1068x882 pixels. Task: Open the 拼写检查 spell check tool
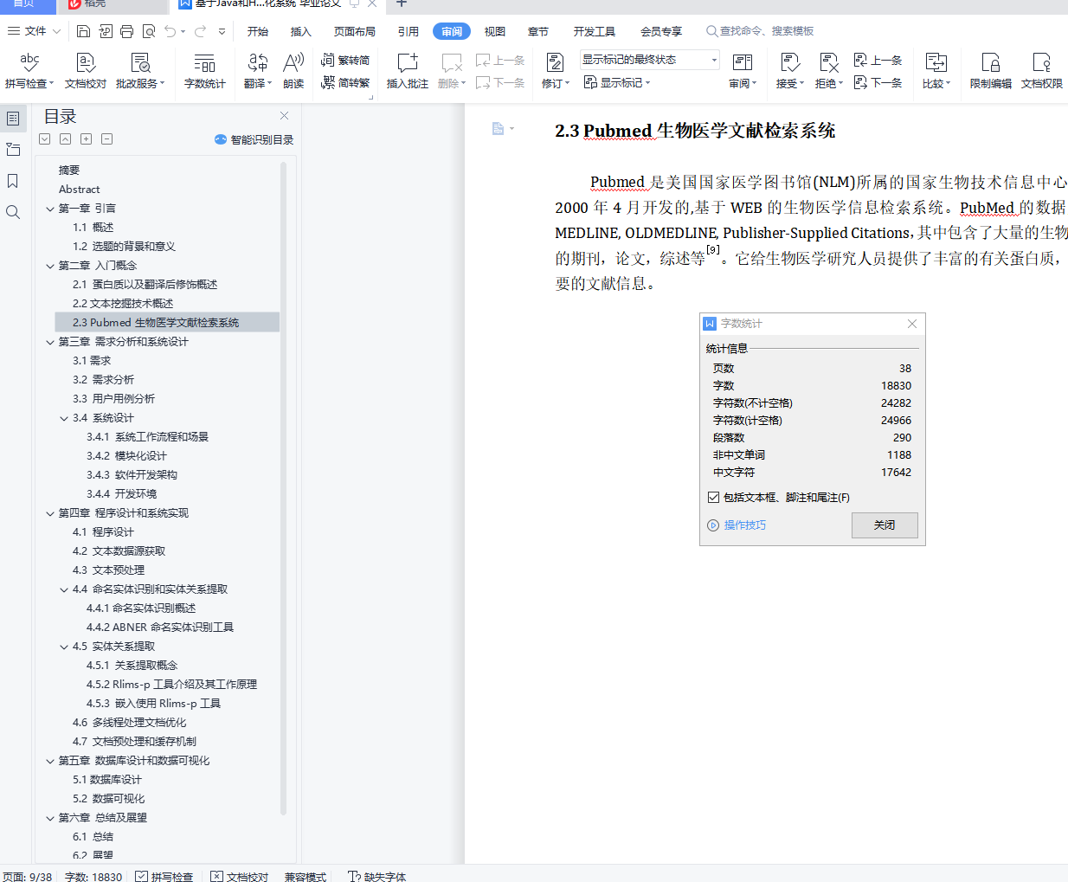point(29,70)
